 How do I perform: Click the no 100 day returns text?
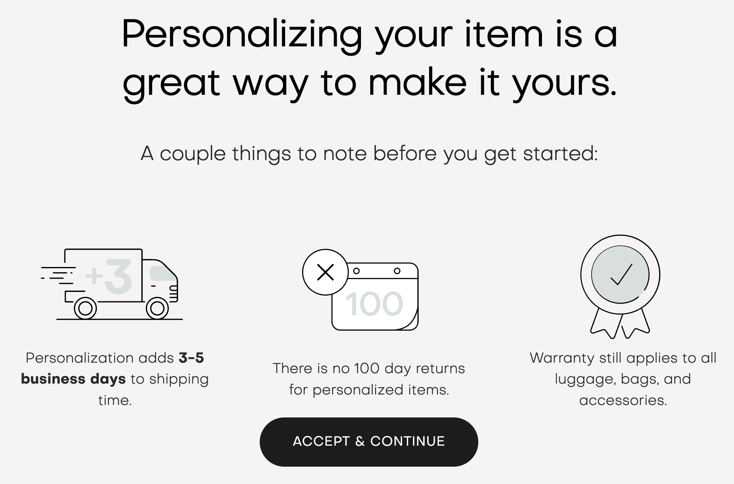tap(369, 379)
